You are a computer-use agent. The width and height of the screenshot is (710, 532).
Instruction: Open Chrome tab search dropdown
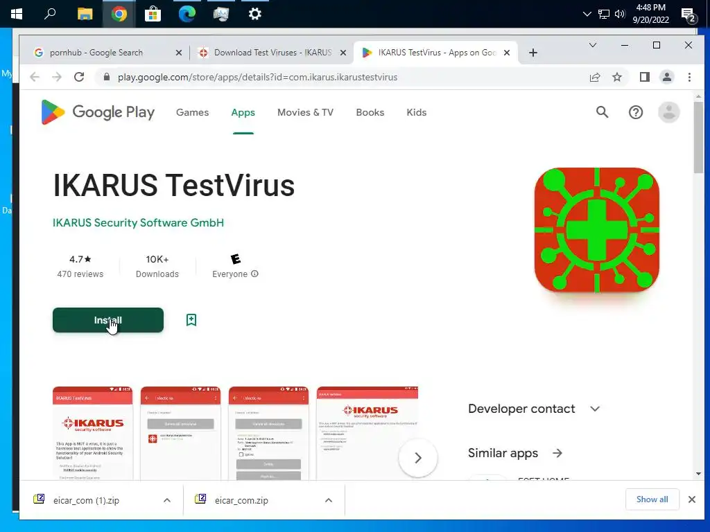click(593, 45)
